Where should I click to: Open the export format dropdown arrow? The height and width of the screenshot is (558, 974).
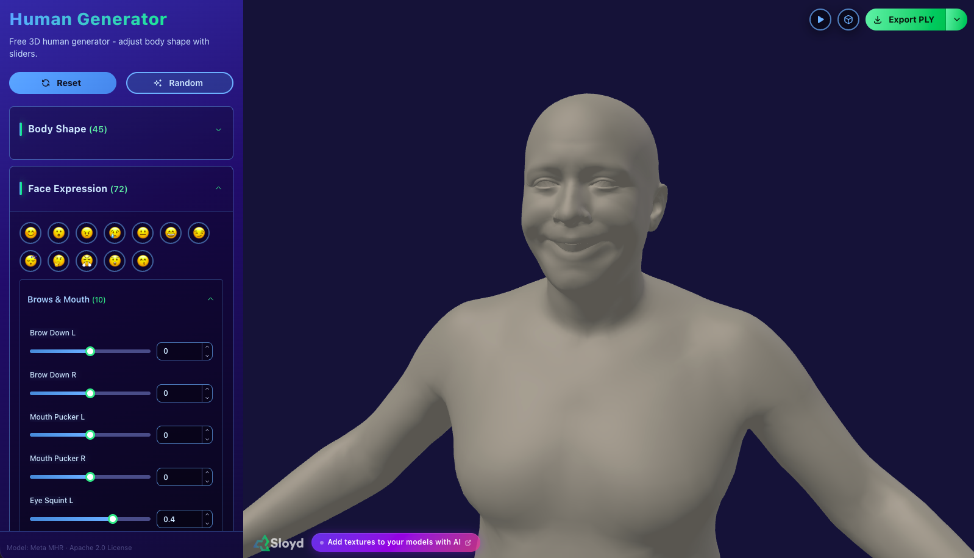[x=957, y=20]
